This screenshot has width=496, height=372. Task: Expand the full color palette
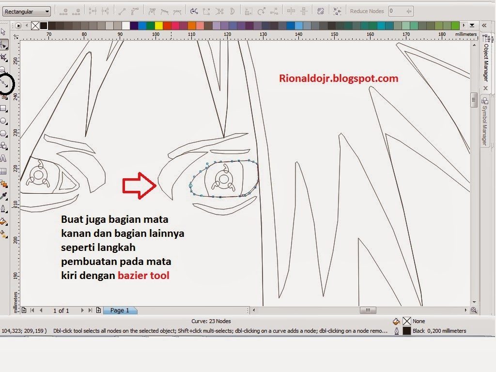click(472, 25)
